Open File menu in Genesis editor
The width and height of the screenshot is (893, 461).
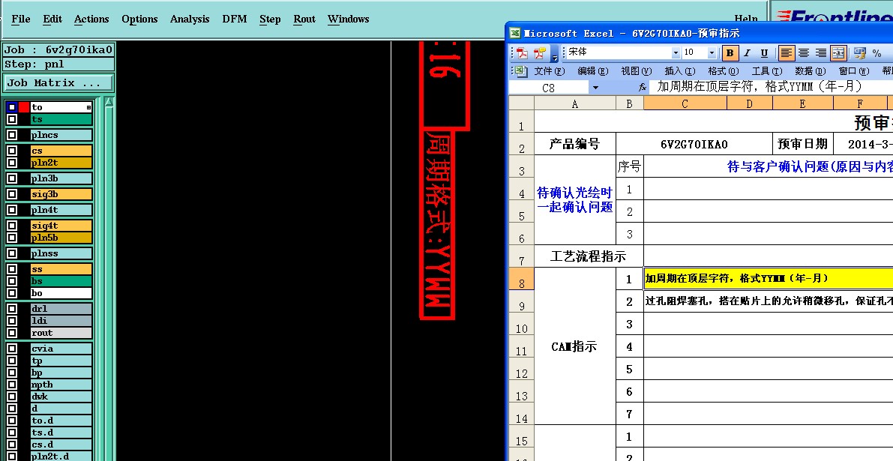[x=21, y=19]
